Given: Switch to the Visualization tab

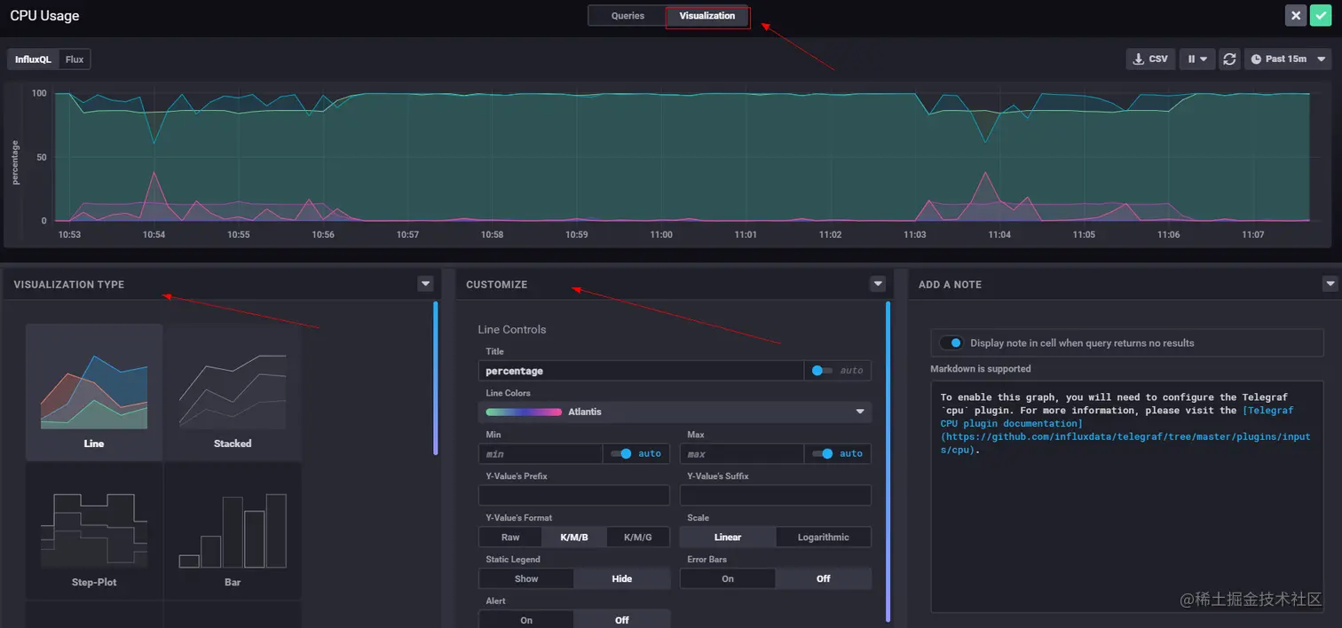Looking at the screenshot, I should pyautogui.click(x=707, y=16).
